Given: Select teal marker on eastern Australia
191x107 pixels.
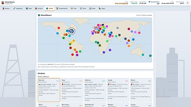Looking at the screenshot, I should 143,55.
